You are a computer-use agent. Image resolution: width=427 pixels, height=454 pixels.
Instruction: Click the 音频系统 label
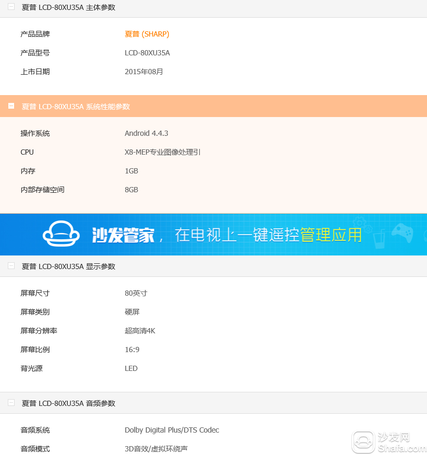35,430
